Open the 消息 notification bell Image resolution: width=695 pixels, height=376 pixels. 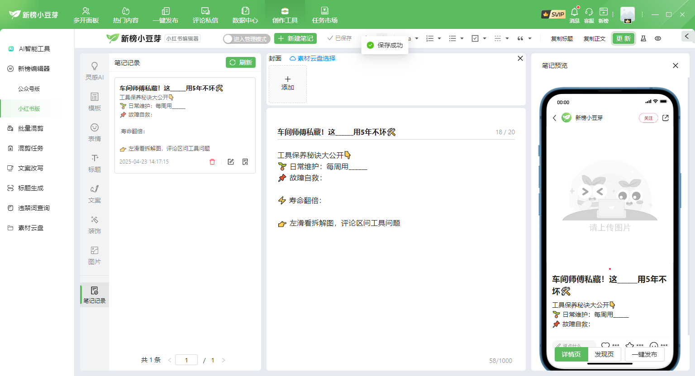pyautogui.click(x=575, y=15)
